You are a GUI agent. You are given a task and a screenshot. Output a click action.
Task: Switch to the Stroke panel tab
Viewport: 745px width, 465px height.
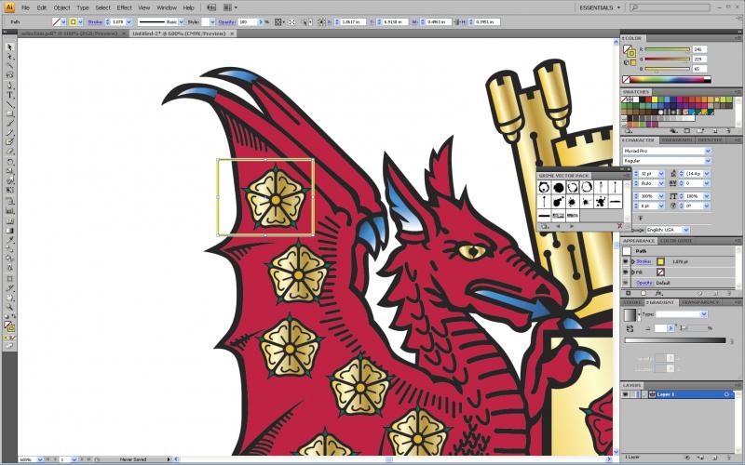point(632,302)
